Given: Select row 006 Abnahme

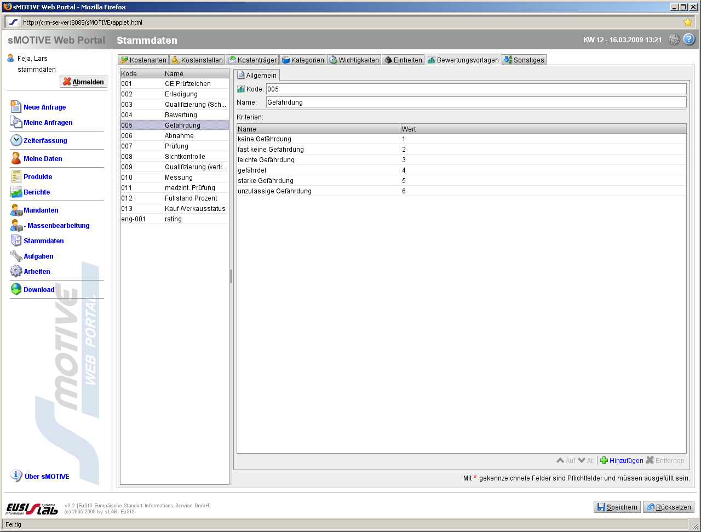Looking at the screenshot, I should [x=175, y=136].
